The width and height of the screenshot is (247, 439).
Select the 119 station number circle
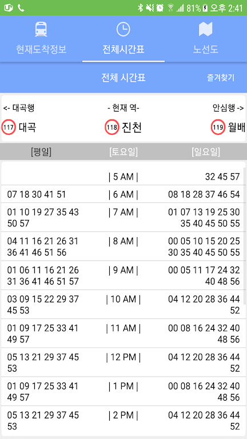pos(218,127)
